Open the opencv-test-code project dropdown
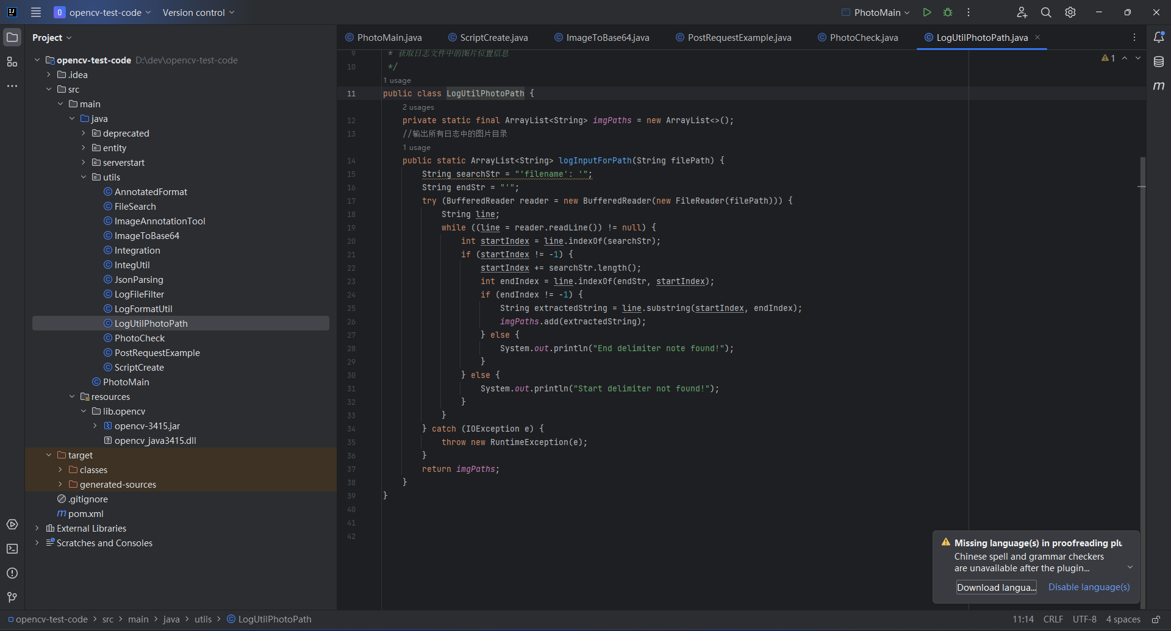Viewport: 1171px width, 631px height. click(x=102, y=12)
